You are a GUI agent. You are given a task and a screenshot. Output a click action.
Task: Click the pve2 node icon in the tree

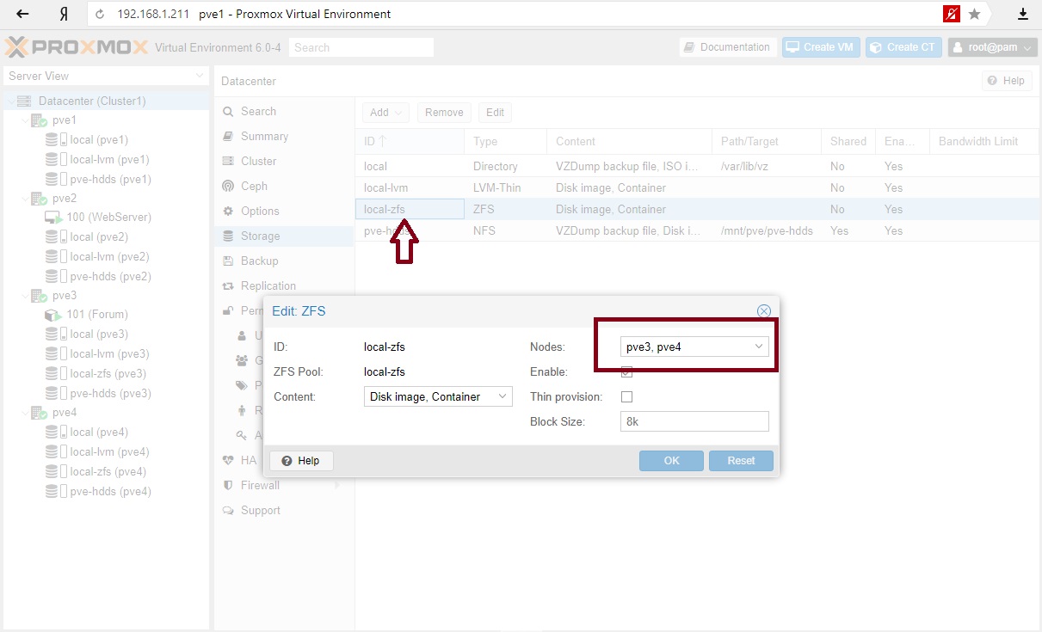tap(40, 199)
